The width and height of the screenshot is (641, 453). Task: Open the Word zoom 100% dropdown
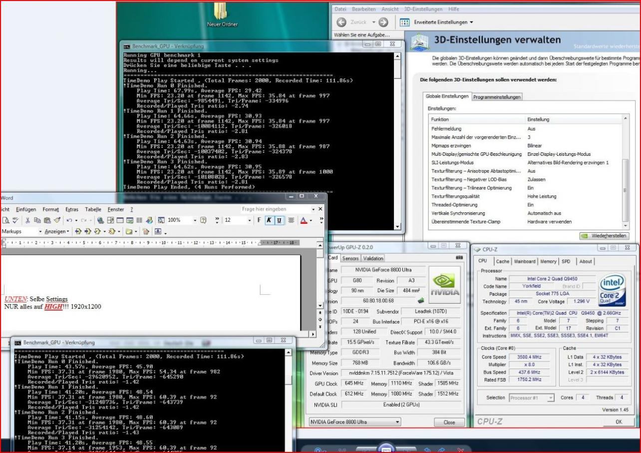pyautogui.click(x=195, y=220)
